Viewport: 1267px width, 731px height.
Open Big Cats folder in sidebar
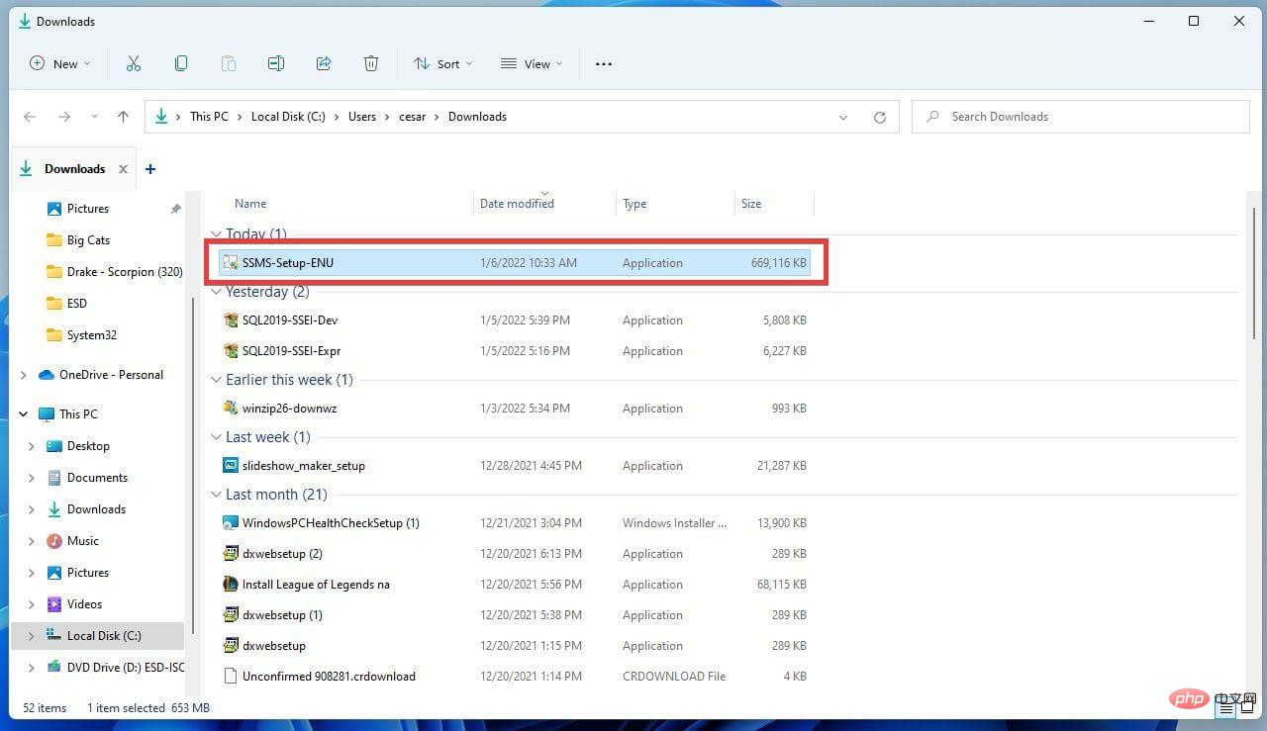88,240
